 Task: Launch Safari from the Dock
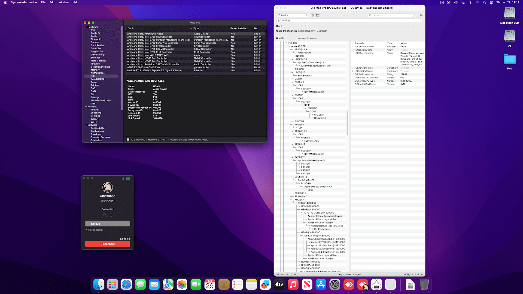coord(126,285)
